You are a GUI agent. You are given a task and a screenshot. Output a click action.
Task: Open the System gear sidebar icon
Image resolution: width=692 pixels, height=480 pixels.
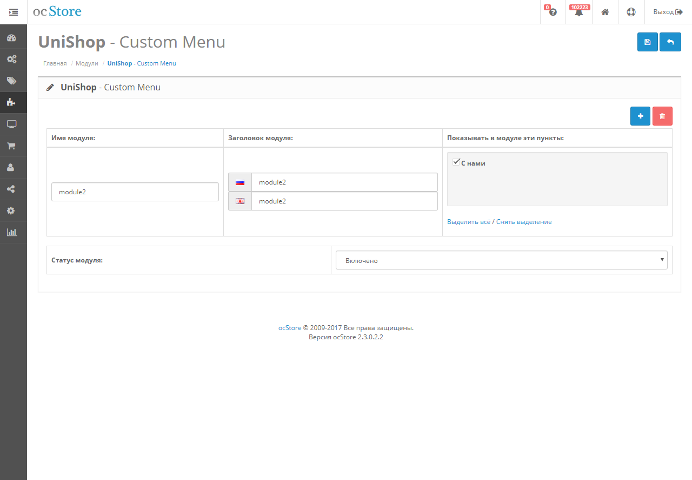[x=11, y=211]
